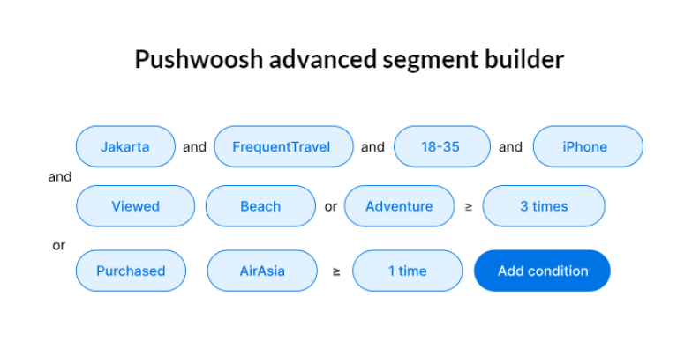Click the ≥ operator before 1 time
The width and height of the screenshot is (677, 349).
click(336, 271)
